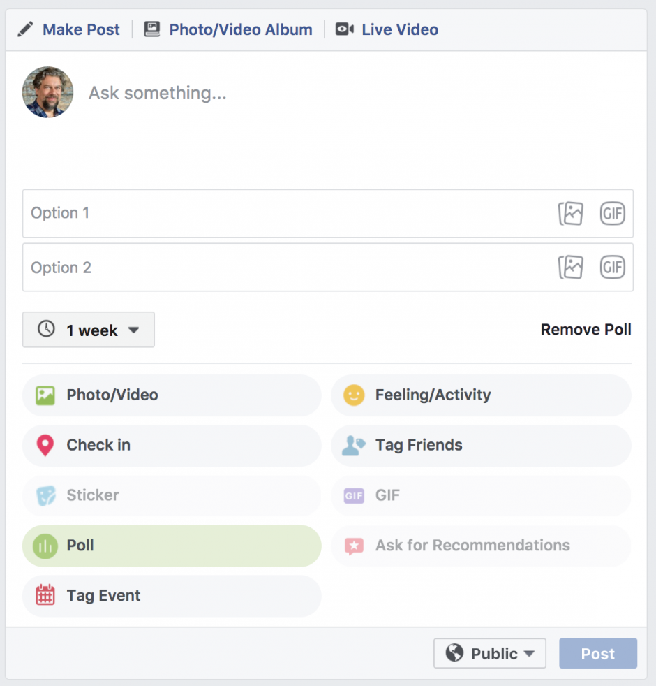Click the clock icon on poll duration
The width and height of the screenshot is (656, 686).
click(x=46, y=329)
